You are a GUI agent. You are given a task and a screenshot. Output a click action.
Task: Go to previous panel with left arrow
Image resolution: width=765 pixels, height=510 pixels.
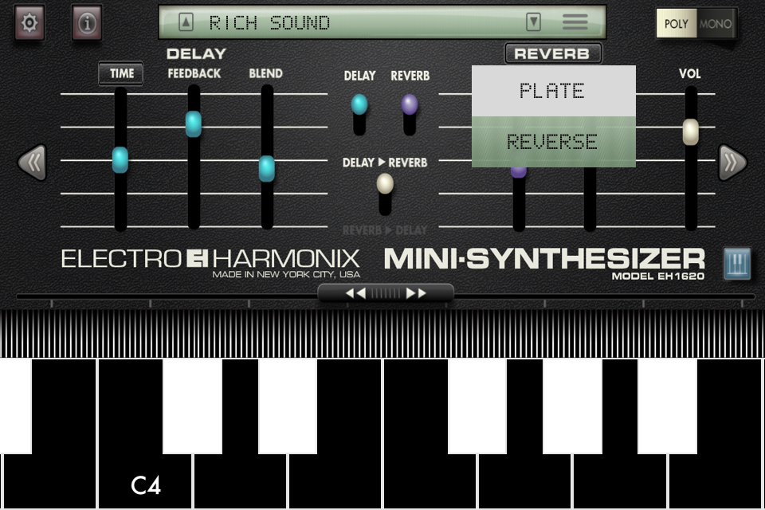tap(32, 163)
